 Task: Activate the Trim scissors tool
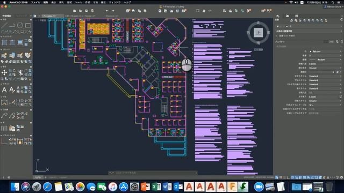[x=20, y=72]
